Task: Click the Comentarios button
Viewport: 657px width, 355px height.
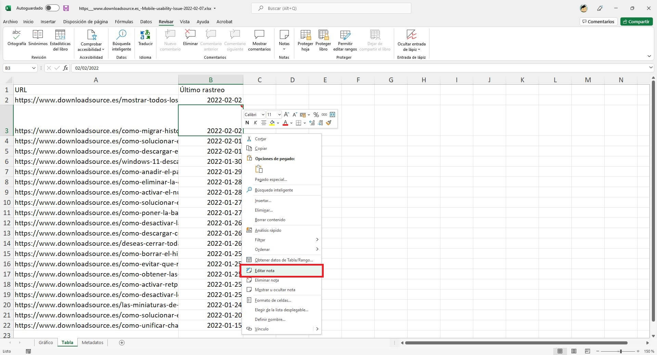Action: [598, 22]
